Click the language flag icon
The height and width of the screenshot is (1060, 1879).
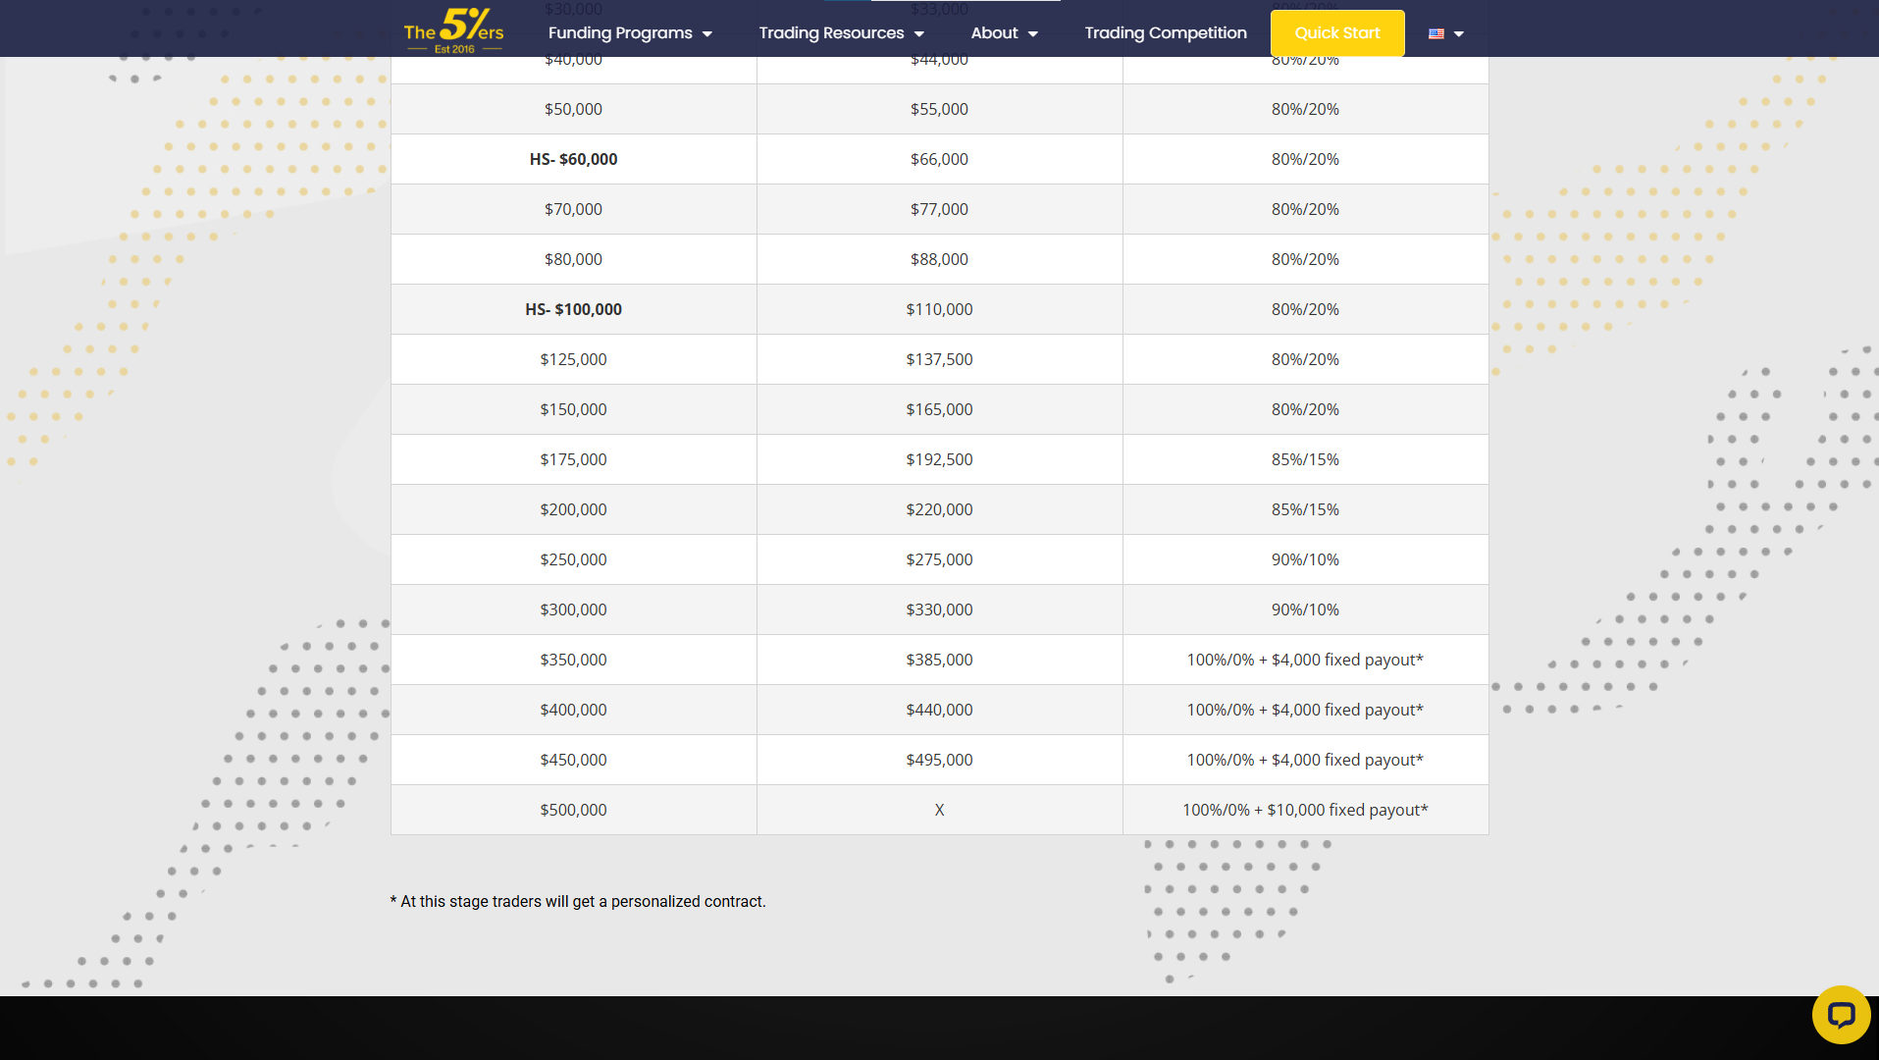(x=1436, y=33)
